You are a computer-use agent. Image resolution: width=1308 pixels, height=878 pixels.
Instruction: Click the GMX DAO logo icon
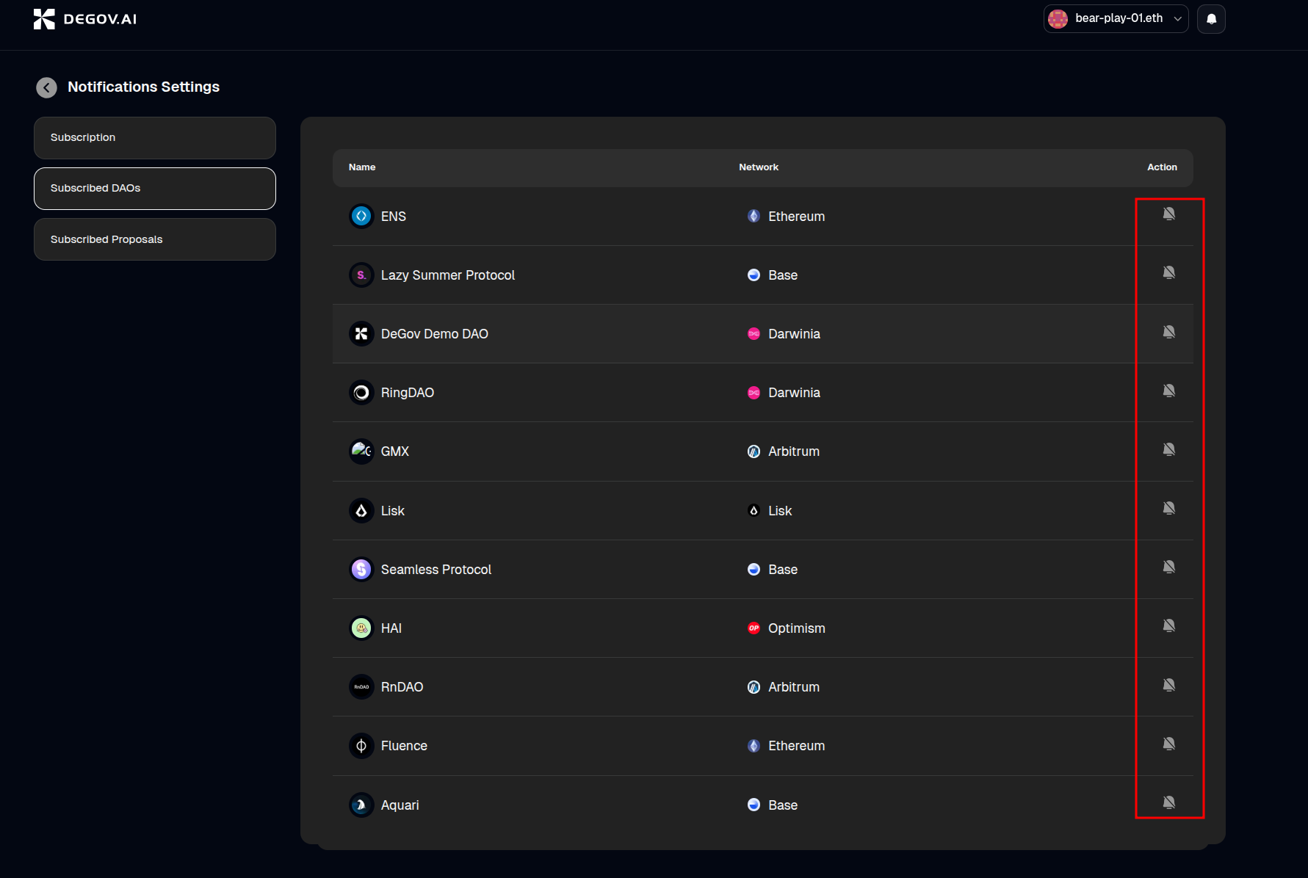click(361, 451)
